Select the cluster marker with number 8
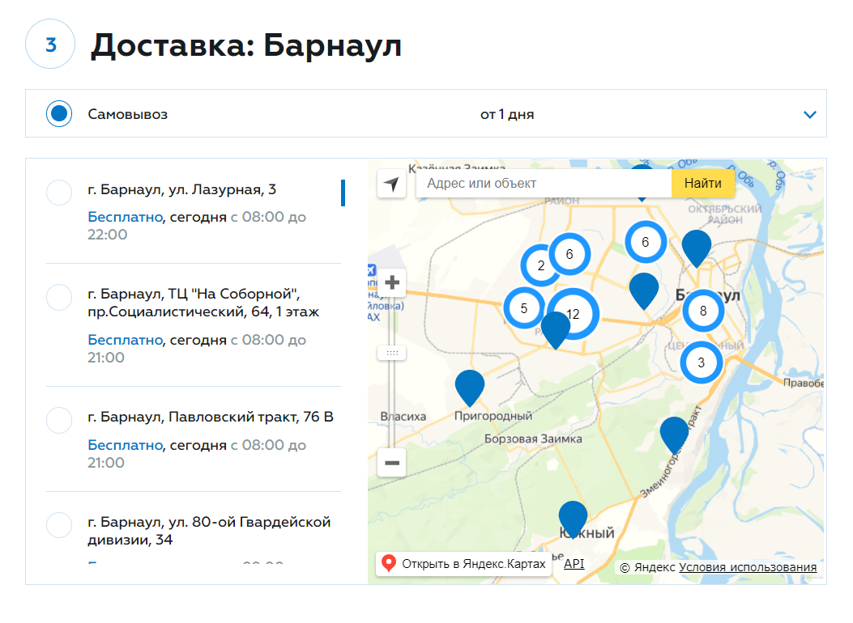This screenshot has height=623, width=853. (702, 310)
